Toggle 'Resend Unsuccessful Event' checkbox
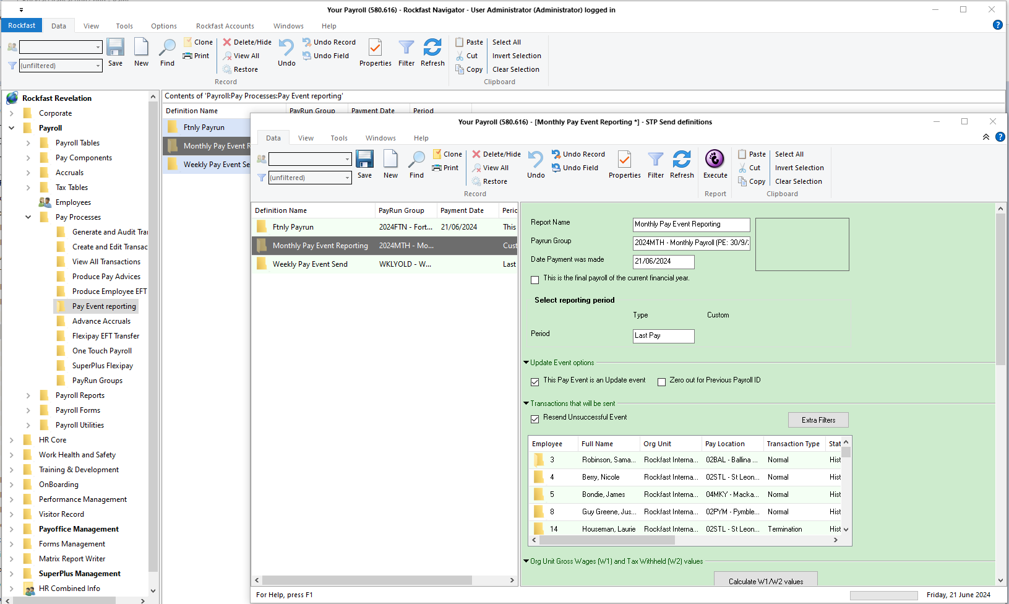This screenshot has width=1009, height=604. (535, 419)
